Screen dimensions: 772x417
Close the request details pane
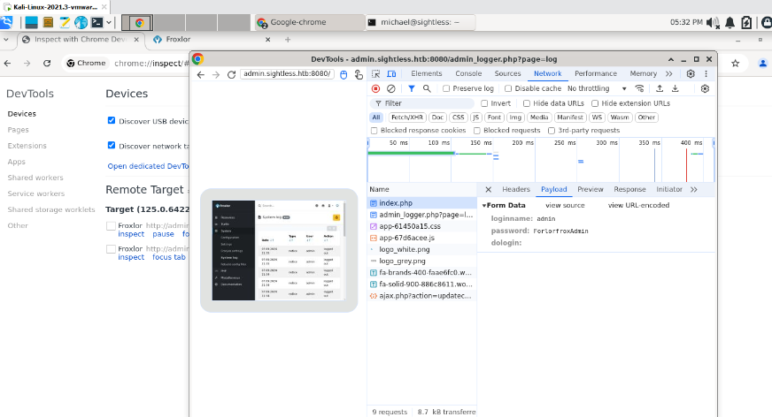488,189
